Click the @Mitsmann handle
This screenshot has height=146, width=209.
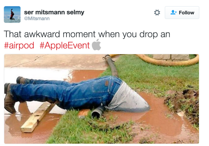pos(37,18)
